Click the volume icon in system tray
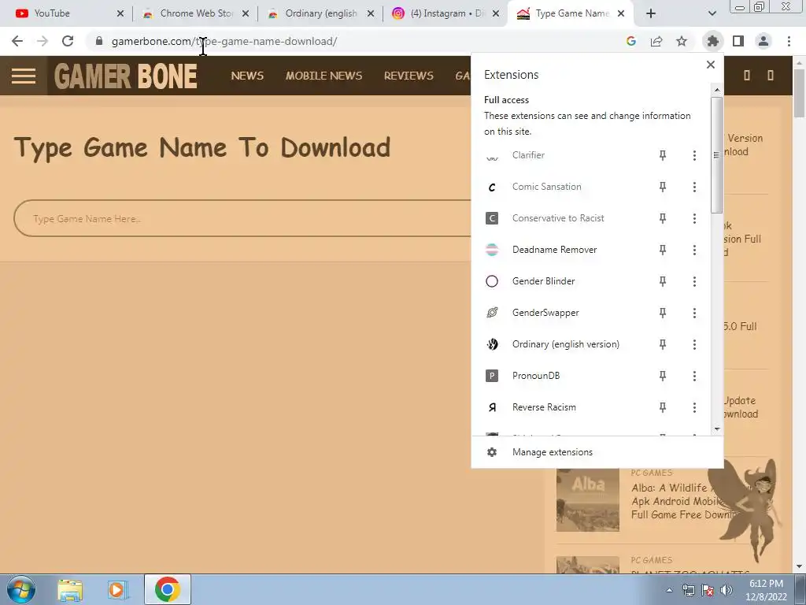 [727, 590]
